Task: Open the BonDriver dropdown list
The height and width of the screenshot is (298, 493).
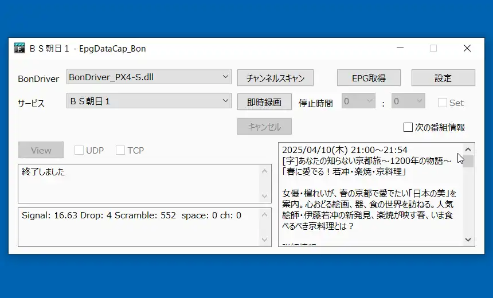Action: (x=148, y=77)
